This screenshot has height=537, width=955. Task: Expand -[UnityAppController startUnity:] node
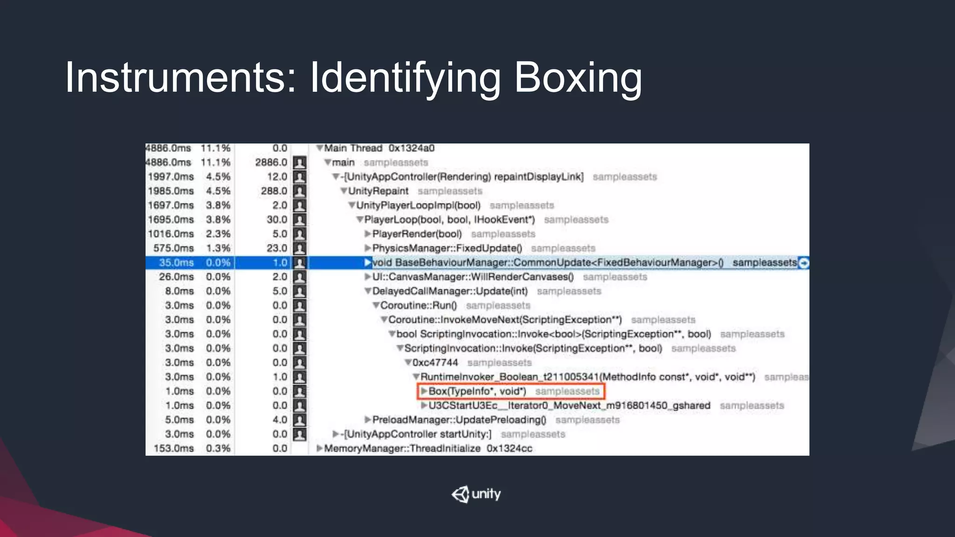pyautogui.click(x=336, y=434)
